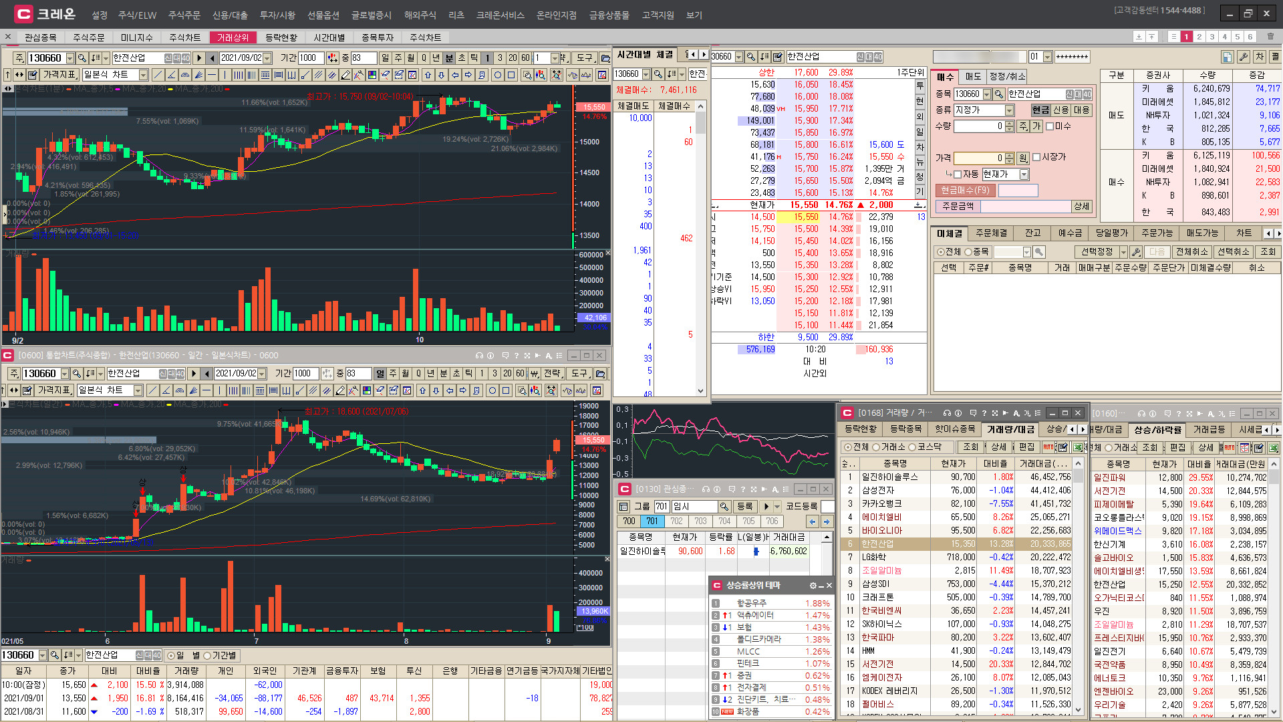Click the stock search magnifier in order panel
The width and height of the screenshot is (1283, 722).
[998, 94]
